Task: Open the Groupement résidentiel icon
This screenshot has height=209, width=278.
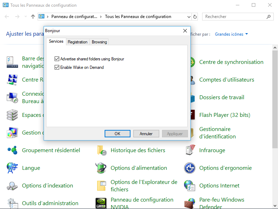Action: tap(12, 150)
